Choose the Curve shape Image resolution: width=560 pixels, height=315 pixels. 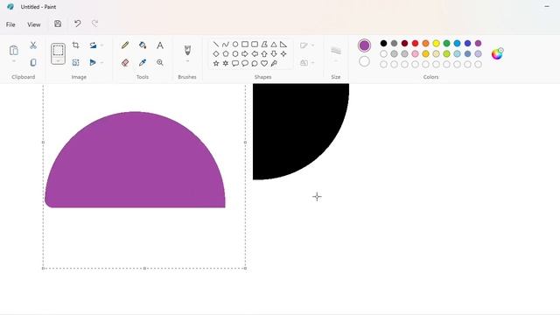(x=226, y=45)
